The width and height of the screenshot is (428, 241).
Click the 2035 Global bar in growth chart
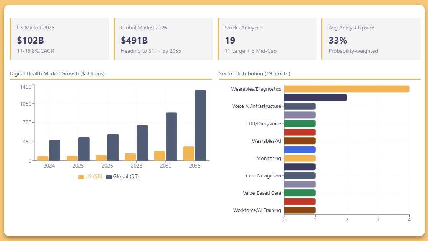point(201,125)
